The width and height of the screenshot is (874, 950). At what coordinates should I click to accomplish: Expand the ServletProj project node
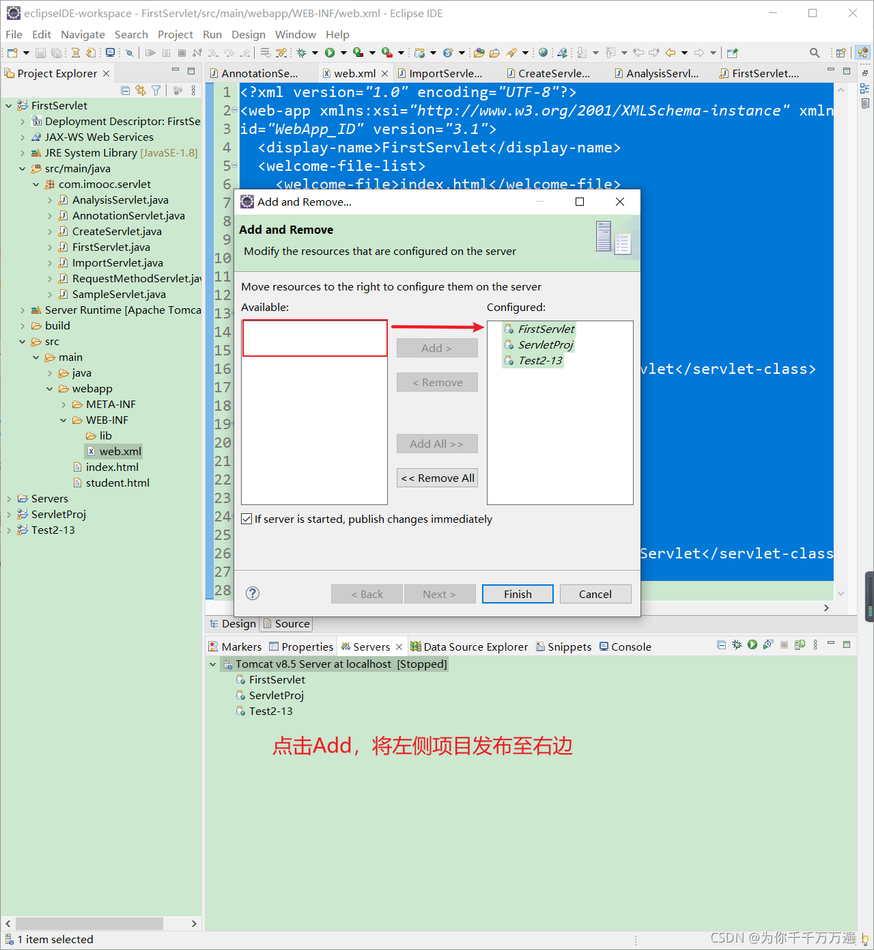[9, 515]
